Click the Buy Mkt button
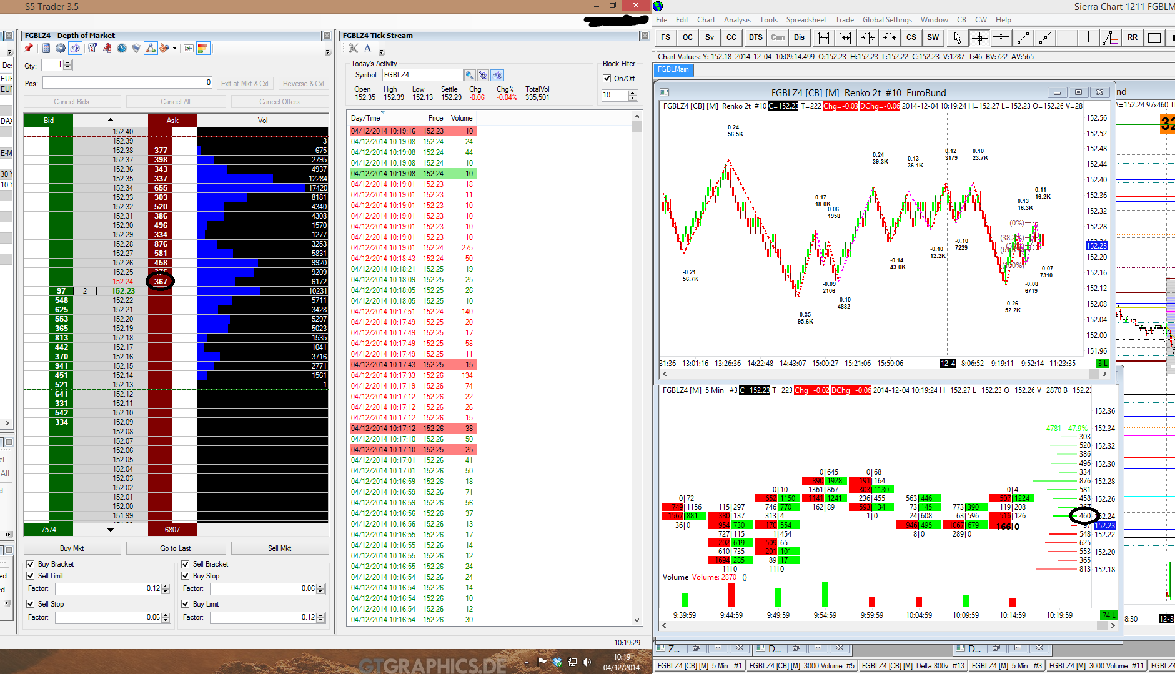This screenshot has width=1175, height=674. pos(72,548)
